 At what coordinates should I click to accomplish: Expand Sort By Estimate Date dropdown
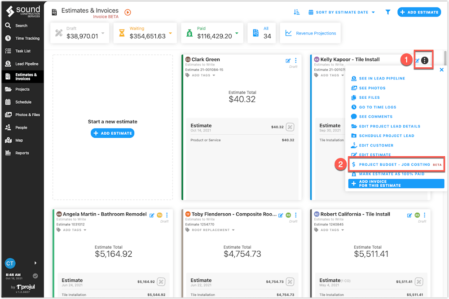click(x=342, y=12)
